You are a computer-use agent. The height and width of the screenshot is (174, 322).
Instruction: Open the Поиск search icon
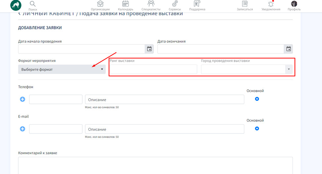[32, 4]
